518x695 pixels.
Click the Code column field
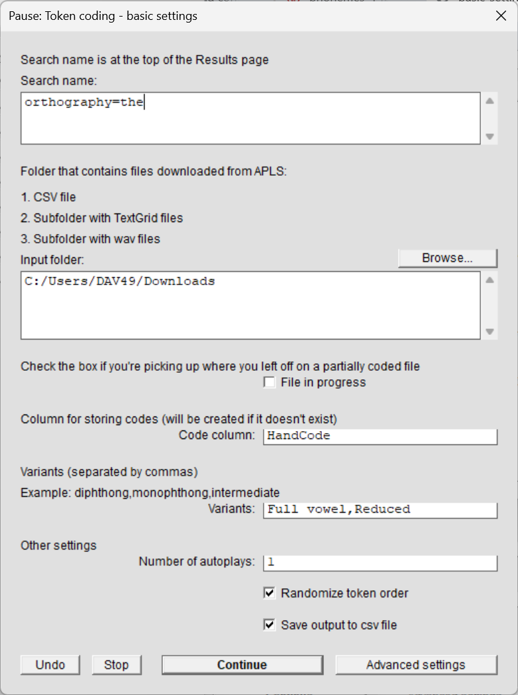[380, 436]
